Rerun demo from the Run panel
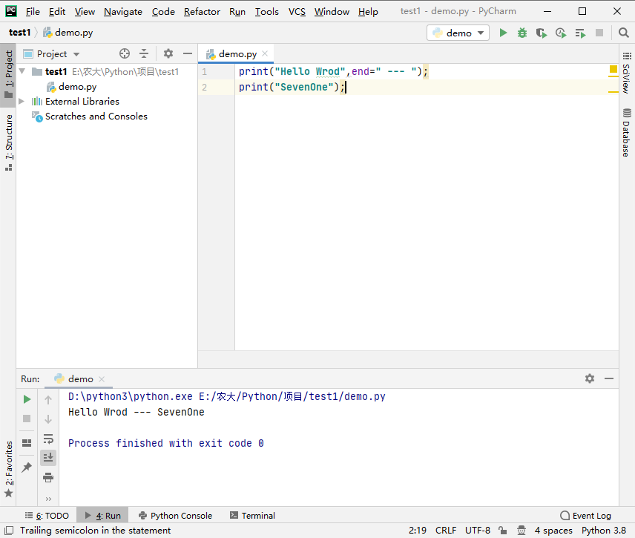 coord(27,399)
